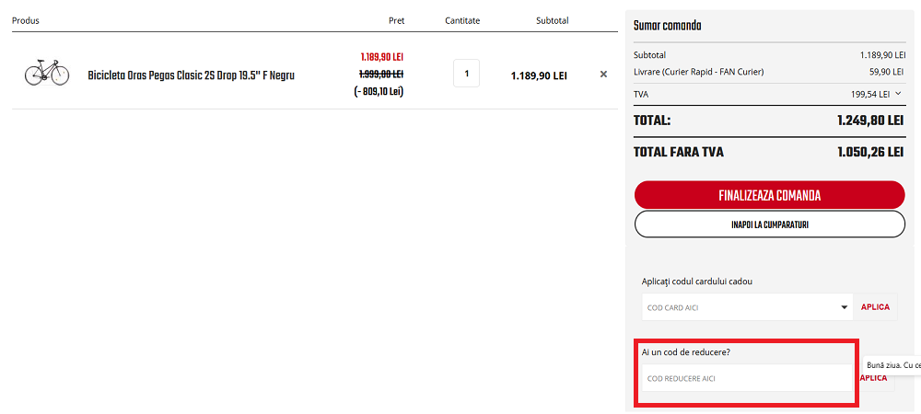Image resolution: width=921 pixels, height=414 pixels.
Task: Click the quantity input box
Action: (x=466, y=74)
